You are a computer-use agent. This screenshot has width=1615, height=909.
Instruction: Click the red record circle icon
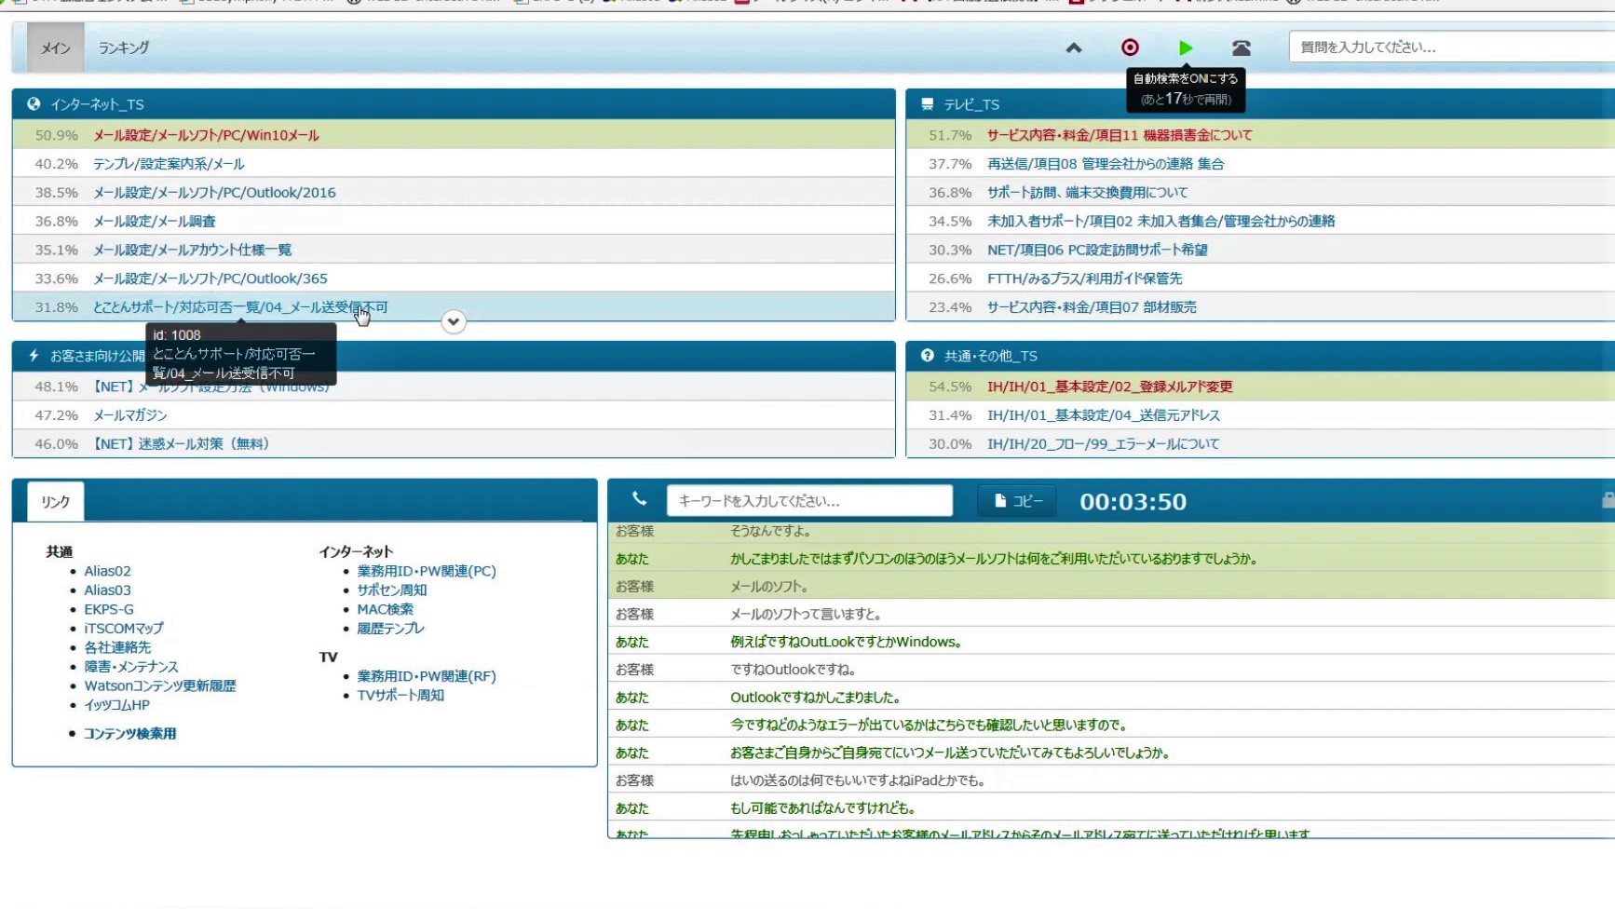click(x=1130, y=47)
